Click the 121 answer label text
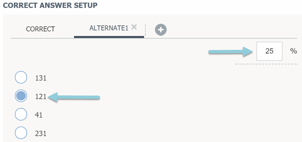The image size is (302, 142). point(41,97)
